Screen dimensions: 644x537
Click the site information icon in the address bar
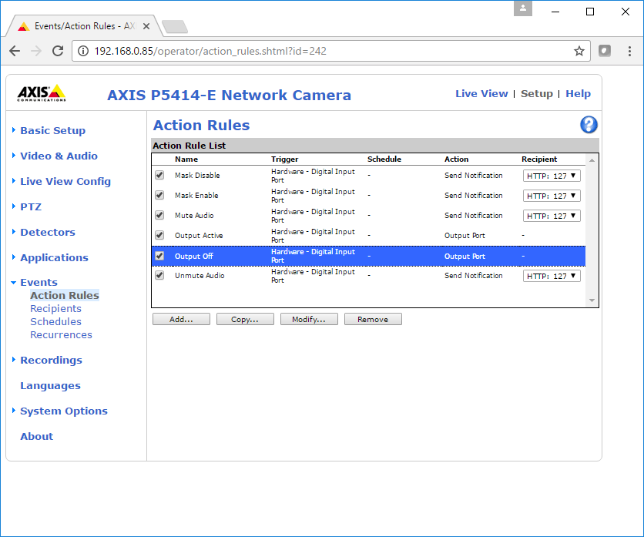[83, 51]
